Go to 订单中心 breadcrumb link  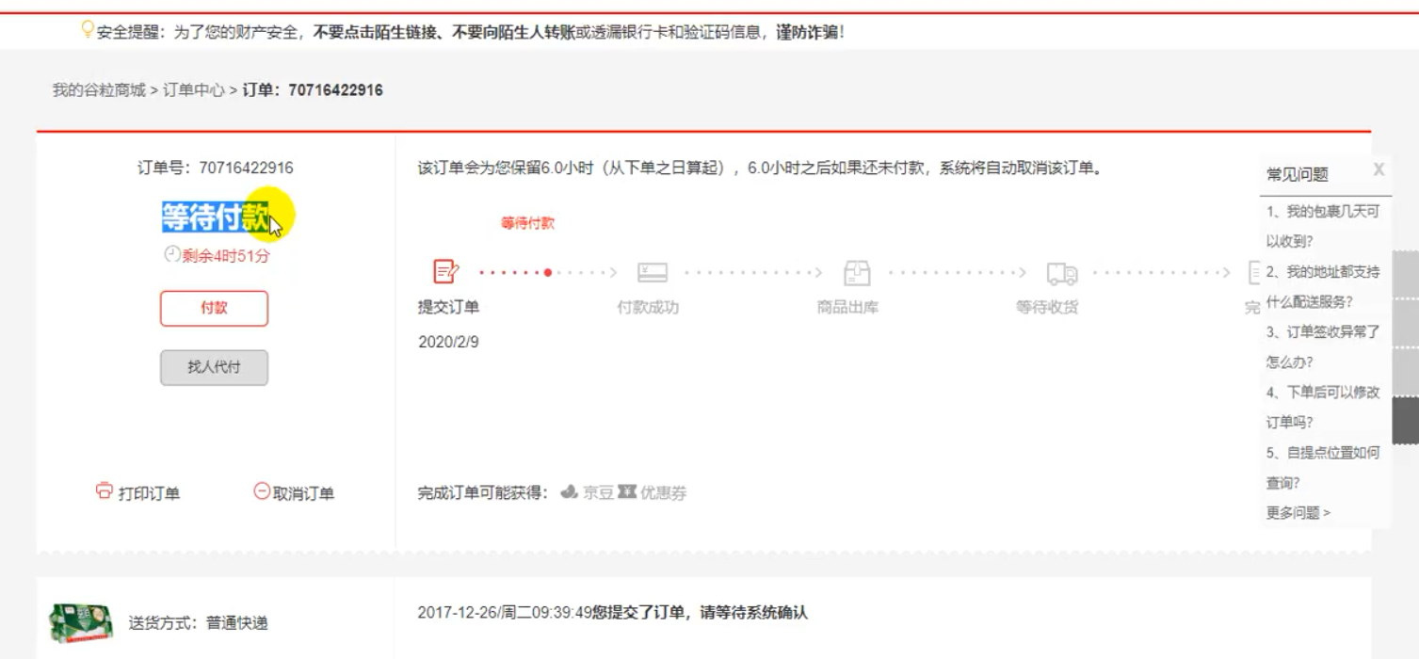[x=194, y=90]
